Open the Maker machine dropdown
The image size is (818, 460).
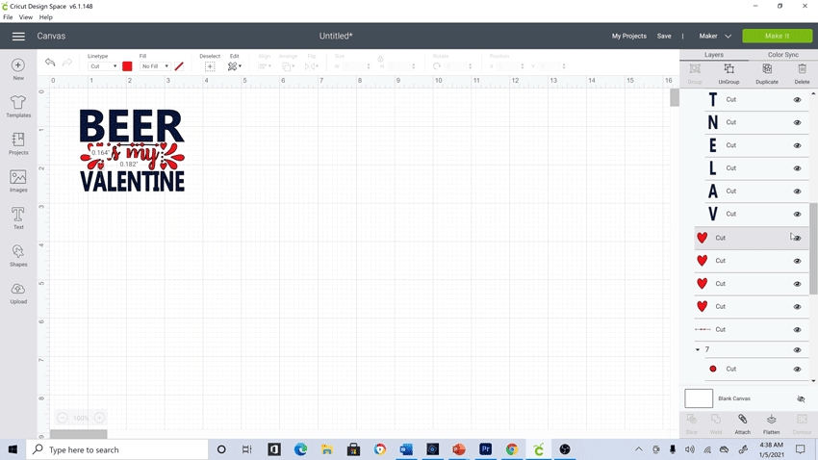tap(715, 36)
